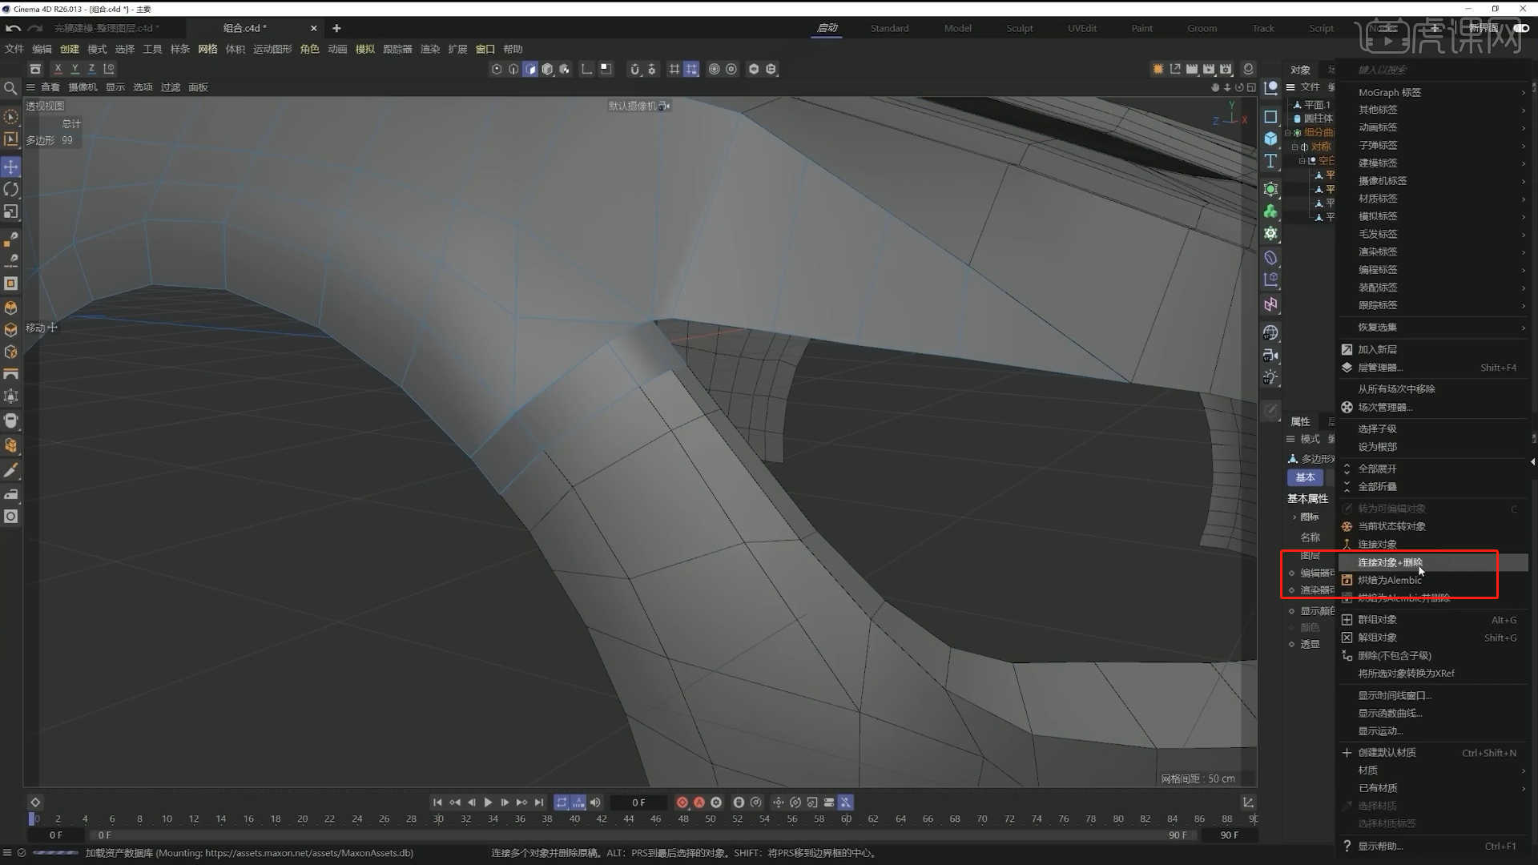Click the Text spline T icon
1538x865 pixels.
point(1270,162)
